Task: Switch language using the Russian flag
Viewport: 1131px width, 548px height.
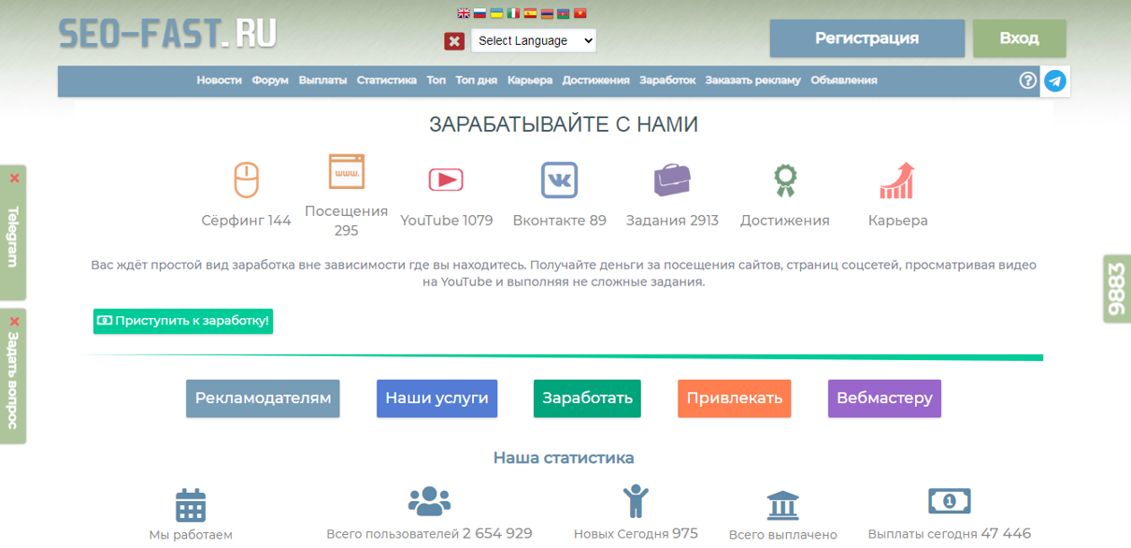Action: [480, 13]
